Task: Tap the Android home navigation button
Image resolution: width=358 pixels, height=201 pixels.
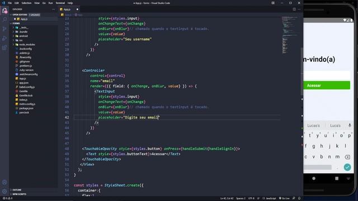Action: coord(314,179)
